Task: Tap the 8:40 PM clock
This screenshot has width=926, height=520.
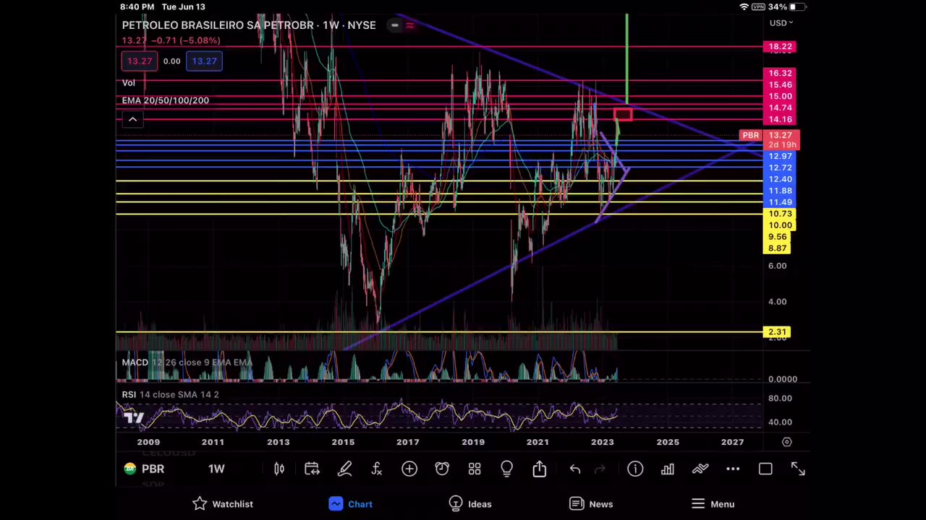Action: tap(137, 6)
